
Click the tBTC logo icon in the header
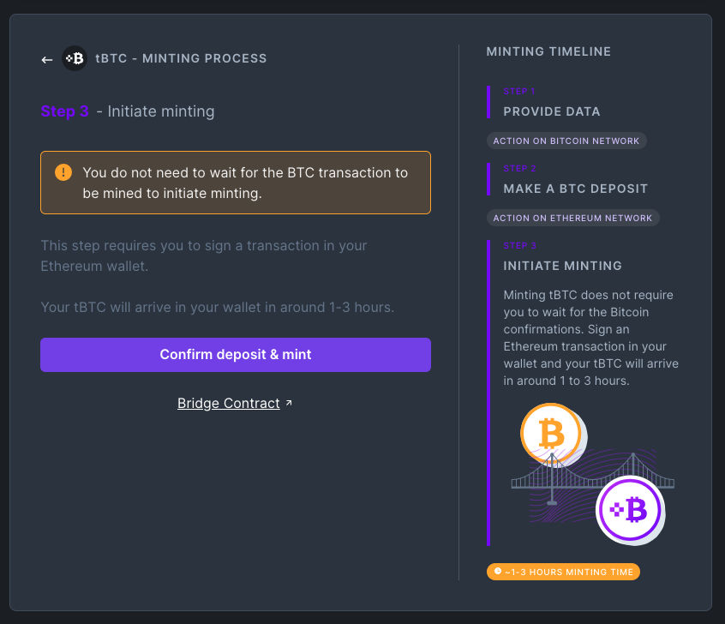click(x=75, y=58)
